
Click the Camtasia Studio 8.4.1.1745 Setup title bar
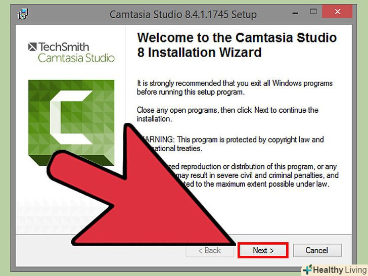coord(183,14)
